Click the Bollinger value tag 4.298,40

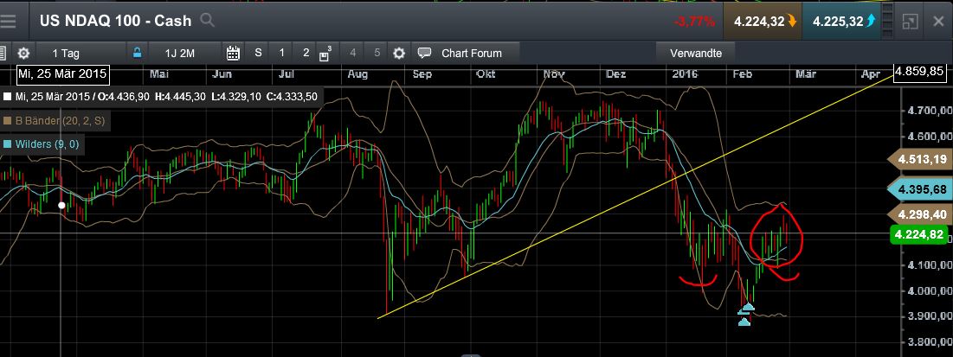click(x=921, y=214)
